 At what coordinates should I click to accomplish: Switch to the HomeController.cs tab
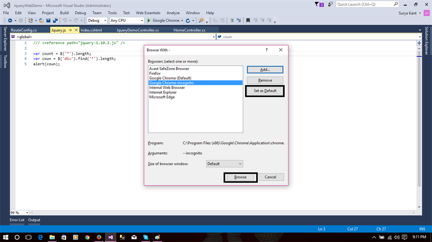(x=189, y=30)
